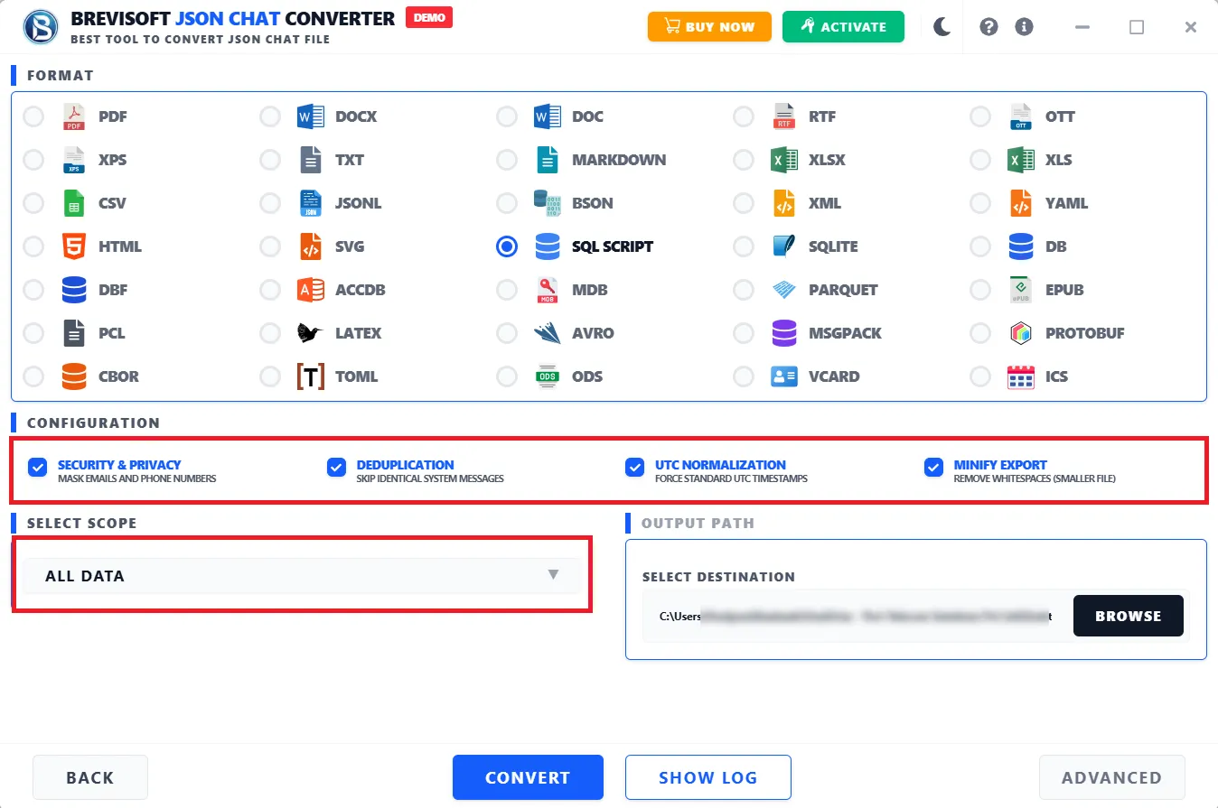This screenshot has height=808, width=1218.
Task: Click the EPUB format icon
Action: coord(1021,290)
